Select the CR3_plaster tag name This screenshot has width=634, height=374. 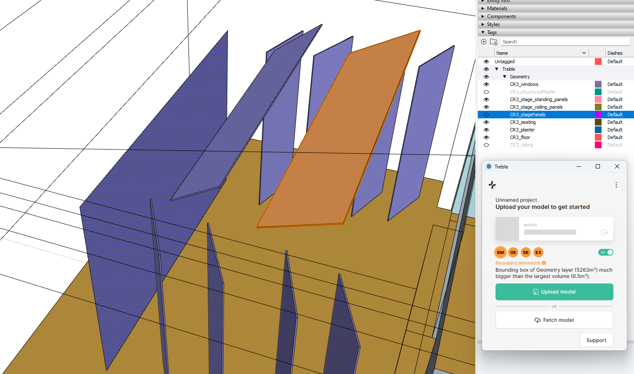[522, 130]
